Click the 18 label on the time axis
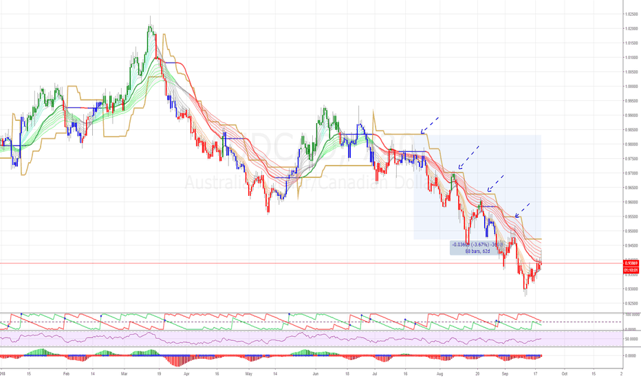This screenshot has width=641, height=378. point(347,373)
